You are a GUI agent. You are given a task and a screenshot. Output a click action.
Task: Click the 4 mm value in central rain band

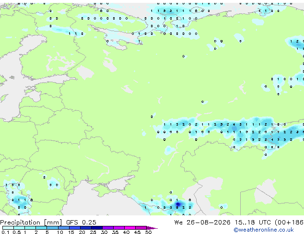pyautogui.click(x=234, y=125)
